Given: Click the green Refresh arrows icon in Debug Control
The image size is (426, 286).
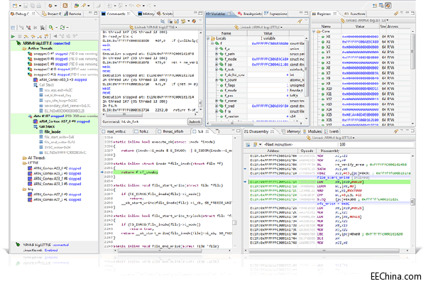Looking at the screenshot, I should [x=62, y=28].
